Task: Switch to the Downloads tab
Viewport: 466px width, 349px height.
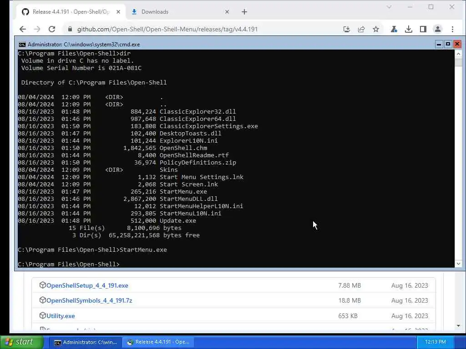Action: [180, 12]
